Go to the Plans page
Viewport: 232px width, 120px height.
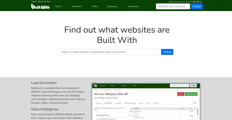(x=95, y=6)
